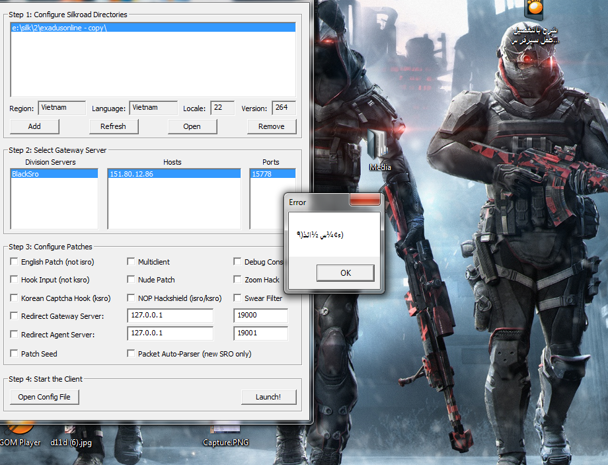Click the Refresh button
The image size is (608, 465).
coord(114,126)
